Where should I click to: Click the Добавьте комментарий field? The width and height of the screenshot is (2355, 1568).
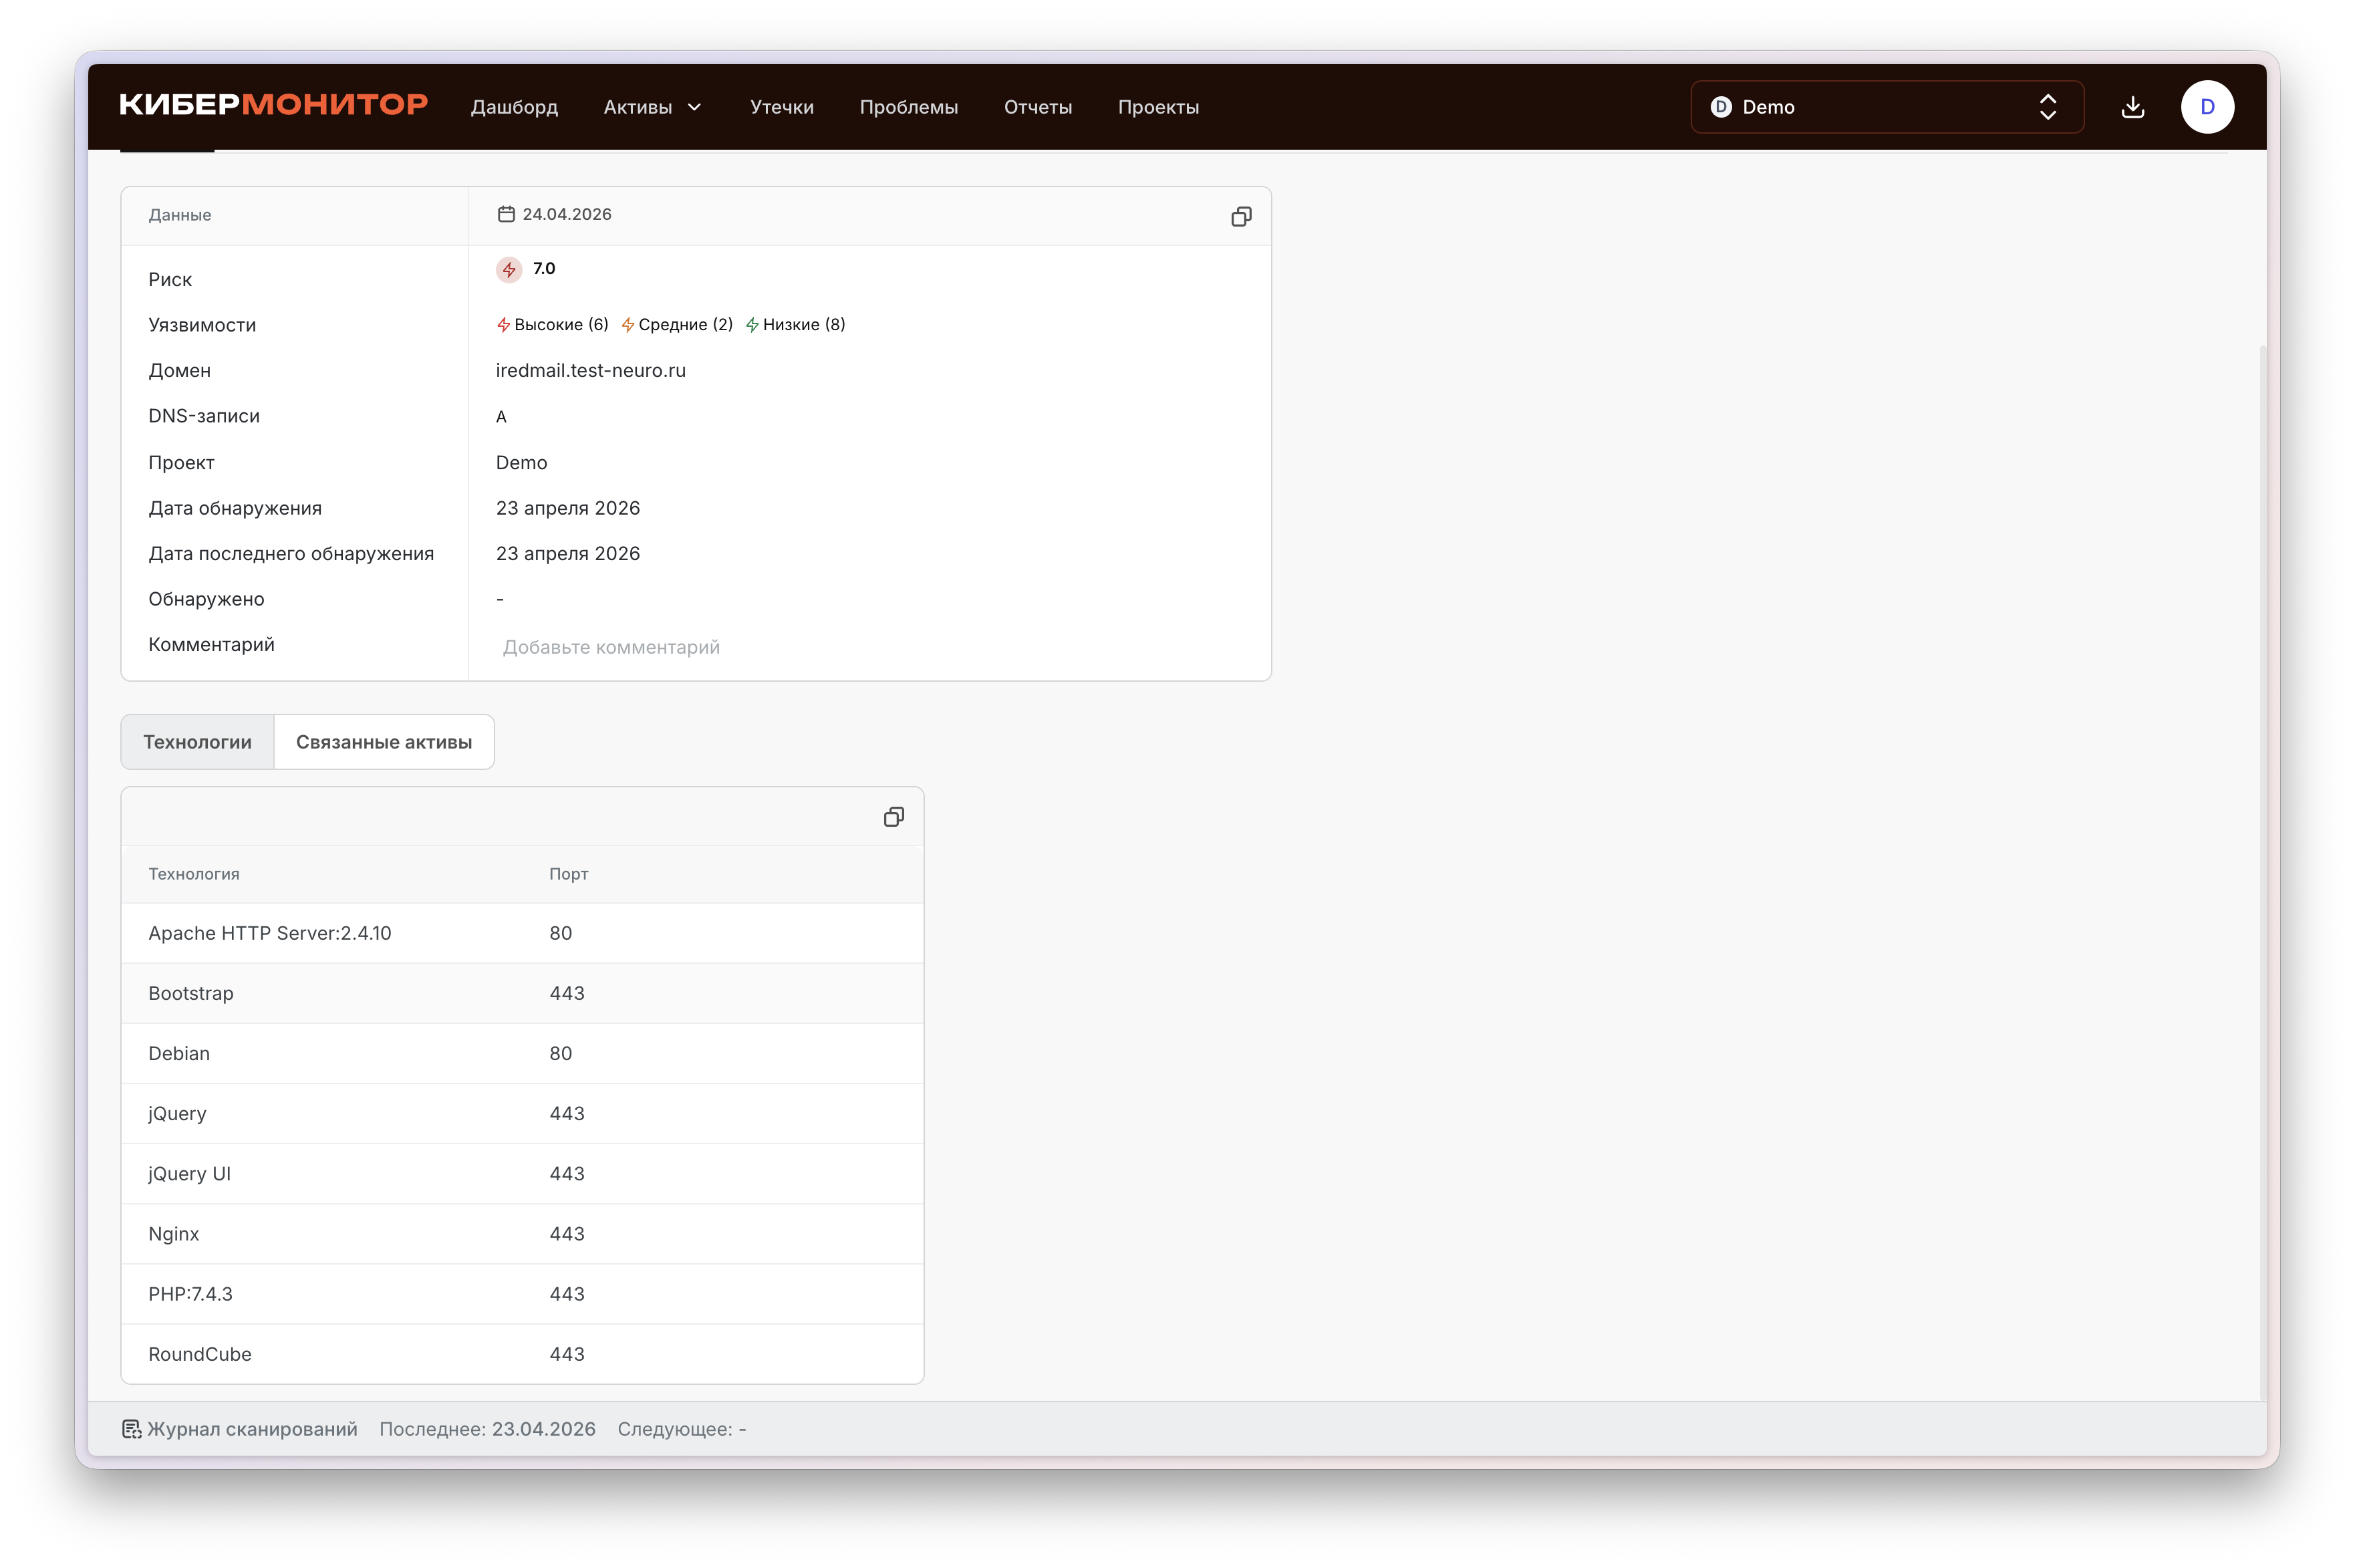pyautogui.click(x=611, y=647)
